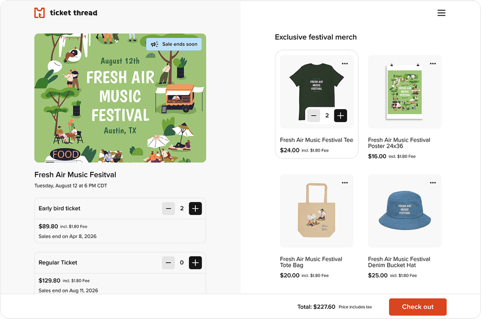Reduce Festival Tee quantity by one

(314, 115)
